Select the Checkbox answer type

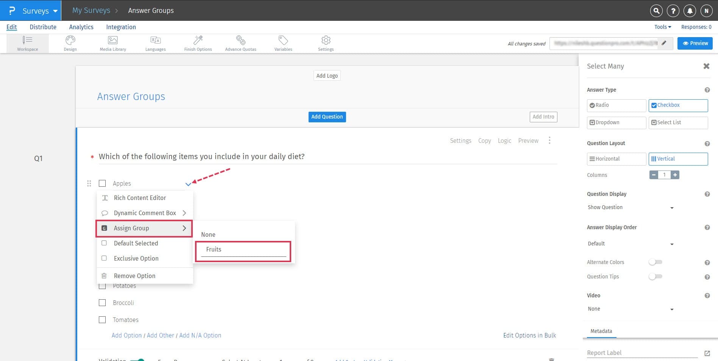point(678,105)
